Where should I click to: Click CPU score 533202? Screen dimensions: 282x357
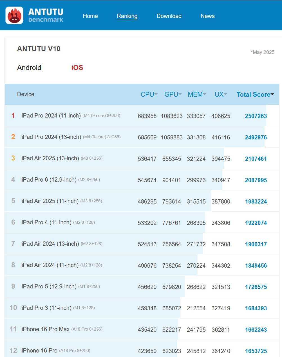pyautogui.click(x=147, y=223)
